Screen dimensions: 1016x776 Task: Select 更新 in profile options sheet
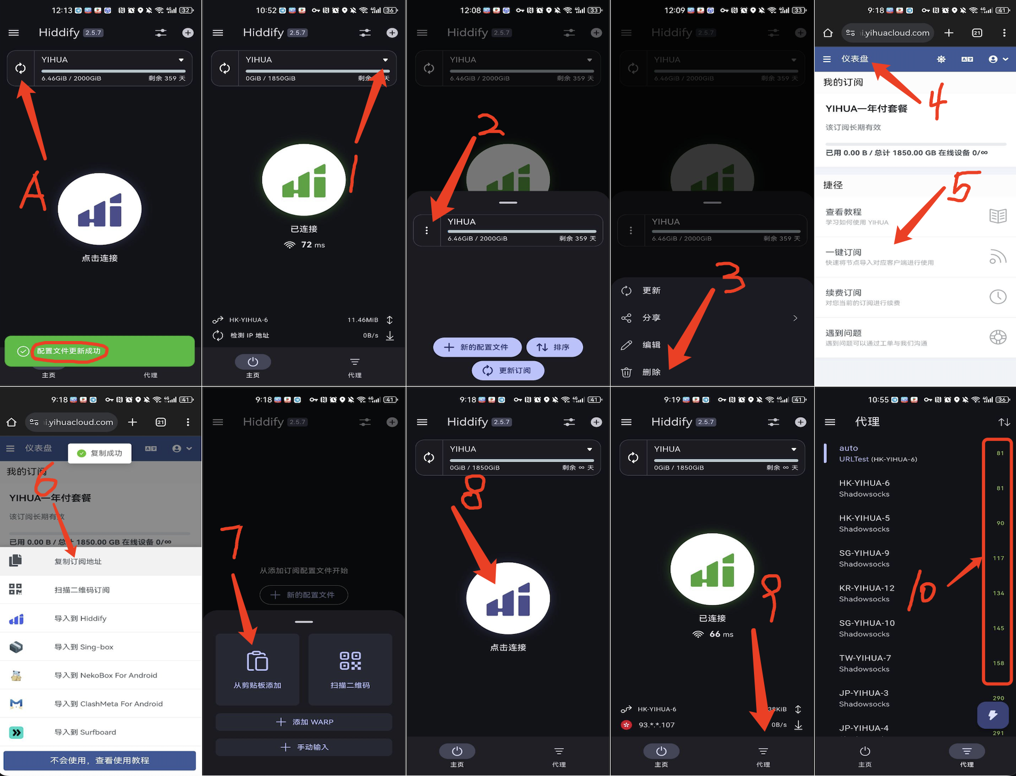[x=712, y=290]
